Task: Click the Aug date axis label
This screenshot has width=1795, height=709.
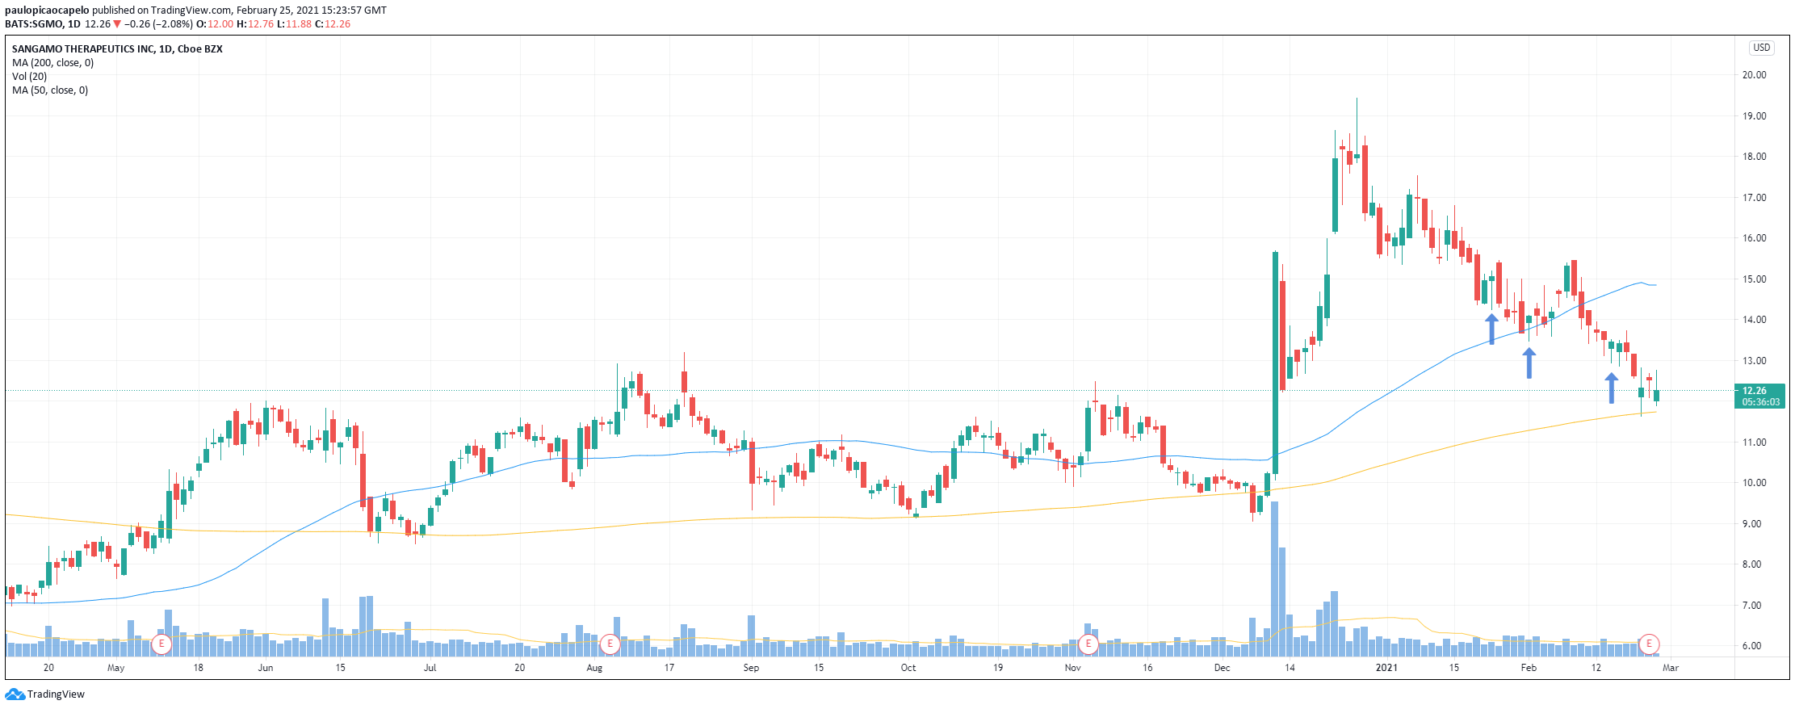Action: [594, 668]
